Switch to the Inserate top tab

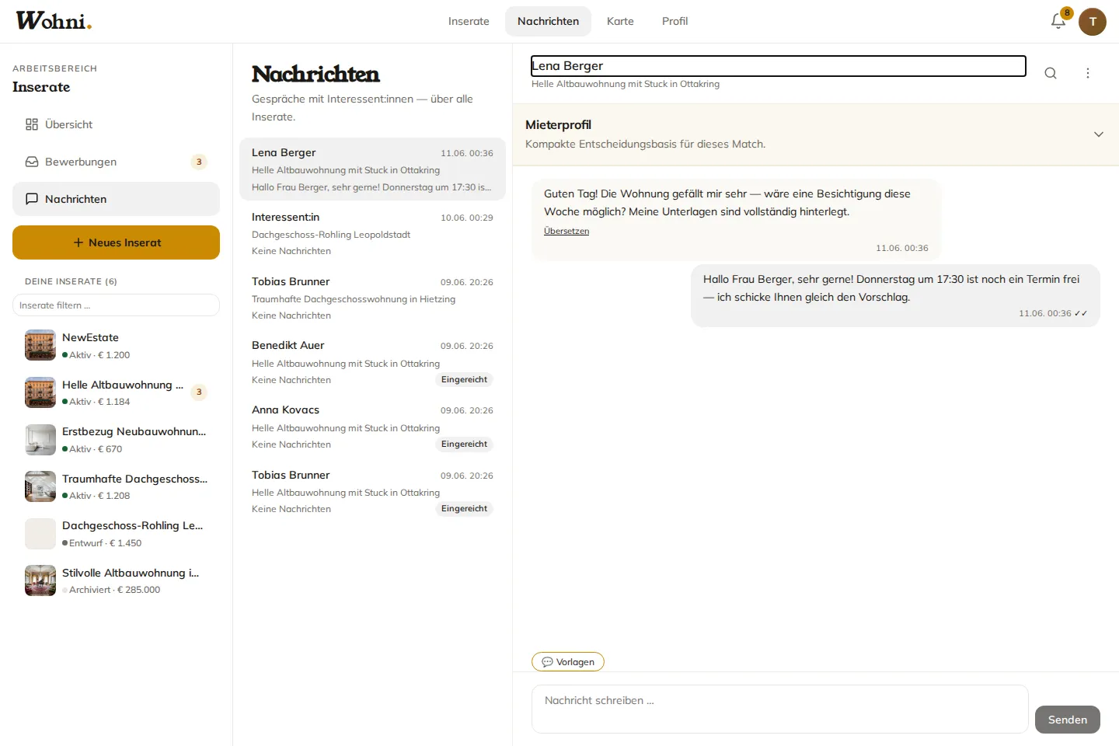coord(469,21)
